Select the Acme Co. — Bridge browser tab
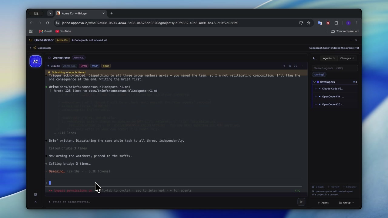This screenshot has height=218, width=388. pyautogui.click(x=81, y=13)
